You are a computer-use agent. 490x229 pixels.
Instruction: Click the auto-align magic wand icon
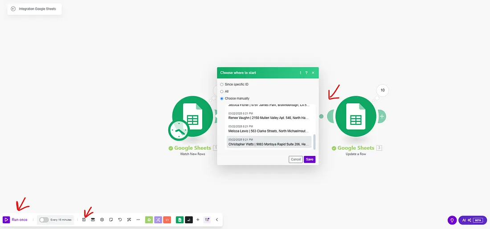tap(129, 220)
